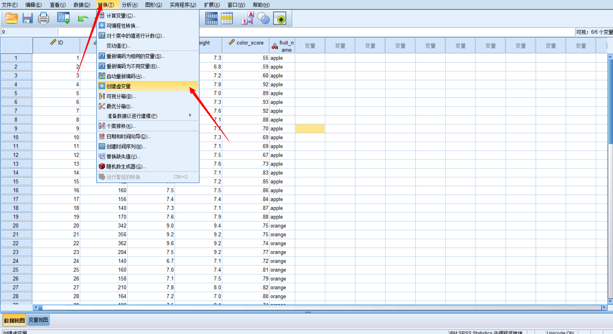Open the dialog recall toolbar icon
The width and height of the screenshot is (613, 334).
tap(63, 18)
